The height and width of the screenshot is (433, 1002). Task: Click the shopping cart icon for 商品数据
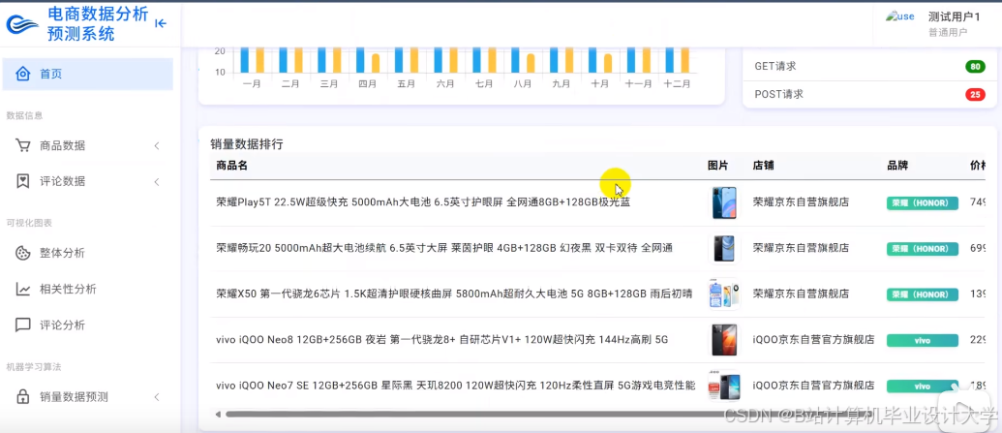point(22,146)
